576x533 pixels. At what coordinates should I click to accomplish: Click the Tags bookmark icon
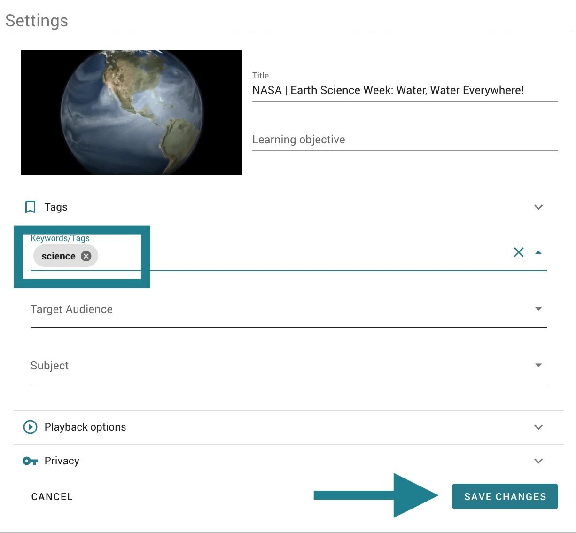point(31,207)
